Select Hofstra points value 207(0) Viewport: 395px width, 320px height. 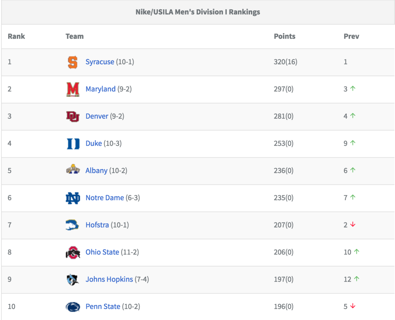pos(284,225)
